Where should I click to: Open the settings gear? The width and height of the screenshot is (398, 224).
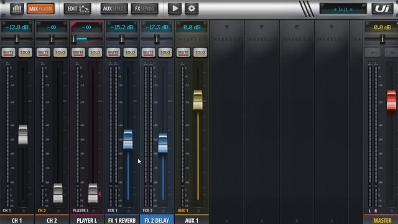point(192,9)
